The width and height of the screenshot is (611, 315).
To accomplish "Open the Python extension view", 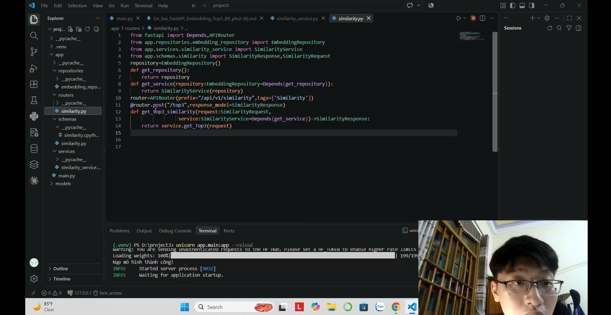I will tap(34, 116).
